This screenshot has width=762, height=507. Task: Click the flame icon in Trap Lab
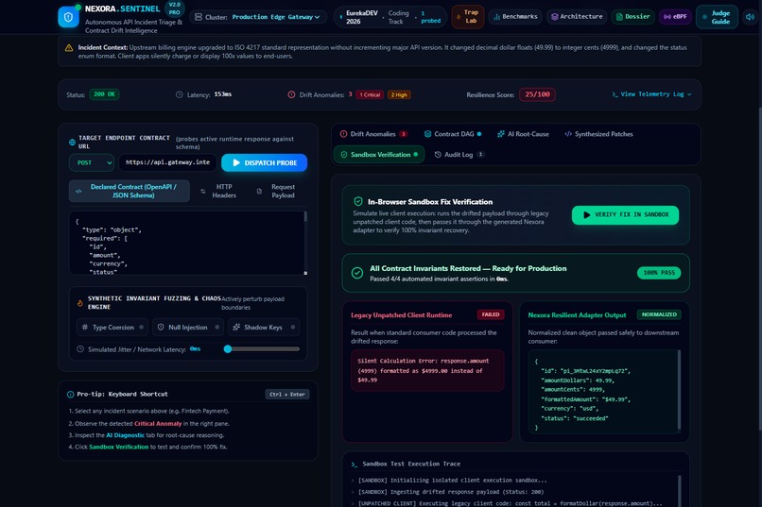458,17
